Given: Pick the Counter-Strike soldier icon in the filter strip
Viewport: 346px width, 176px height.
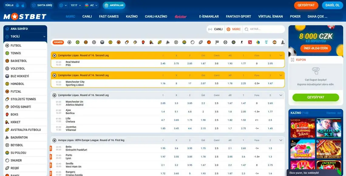Looking at the screenshot, I should coord(242,42).
